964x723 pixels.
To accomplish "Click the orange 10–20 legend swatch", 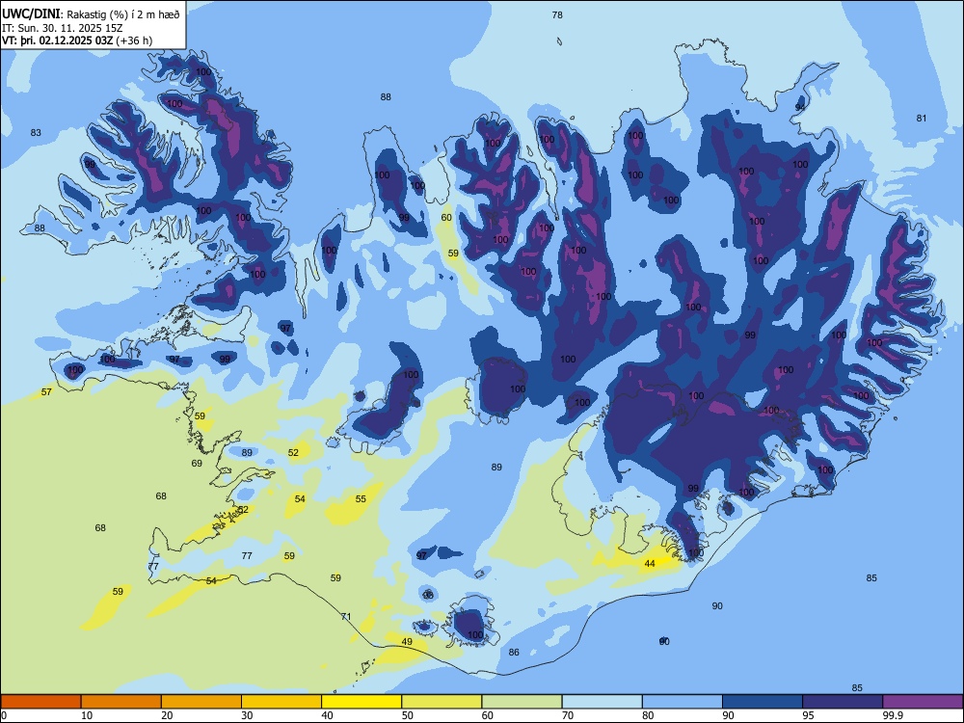I will tap(121, 702).
